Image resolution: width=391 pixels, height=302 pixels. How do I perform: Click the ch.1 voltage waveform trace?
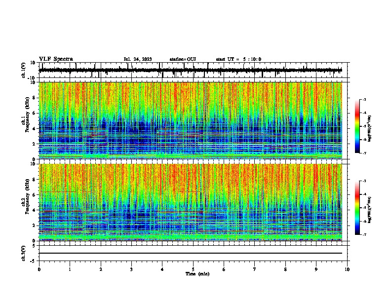pos(191,70)
